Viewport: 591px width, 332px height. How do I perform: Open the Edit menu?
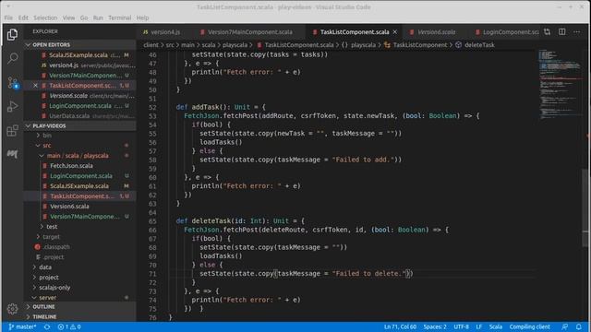click(x=23, y=18)
